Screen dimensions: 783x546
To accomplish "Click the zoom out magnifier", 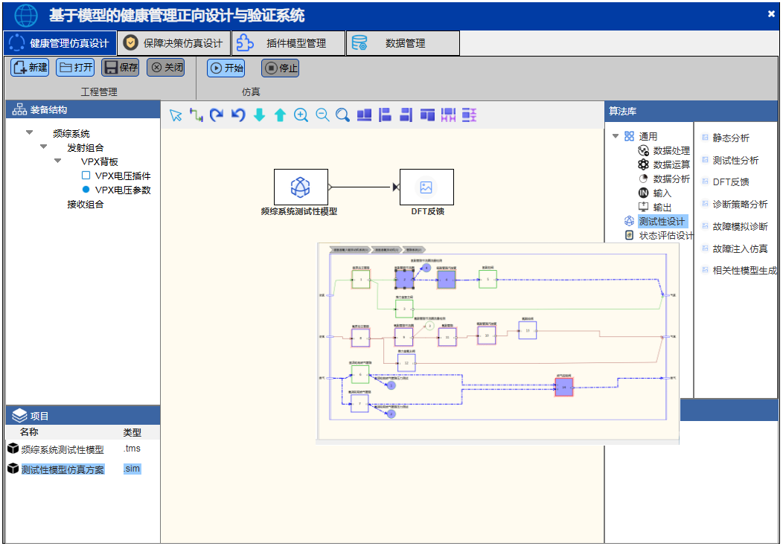I will 322,115.
